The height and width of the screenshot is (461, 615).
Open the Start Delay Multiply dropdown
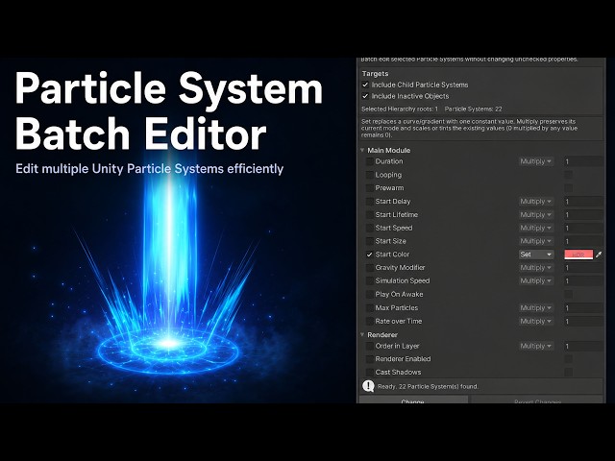(536, 202)
